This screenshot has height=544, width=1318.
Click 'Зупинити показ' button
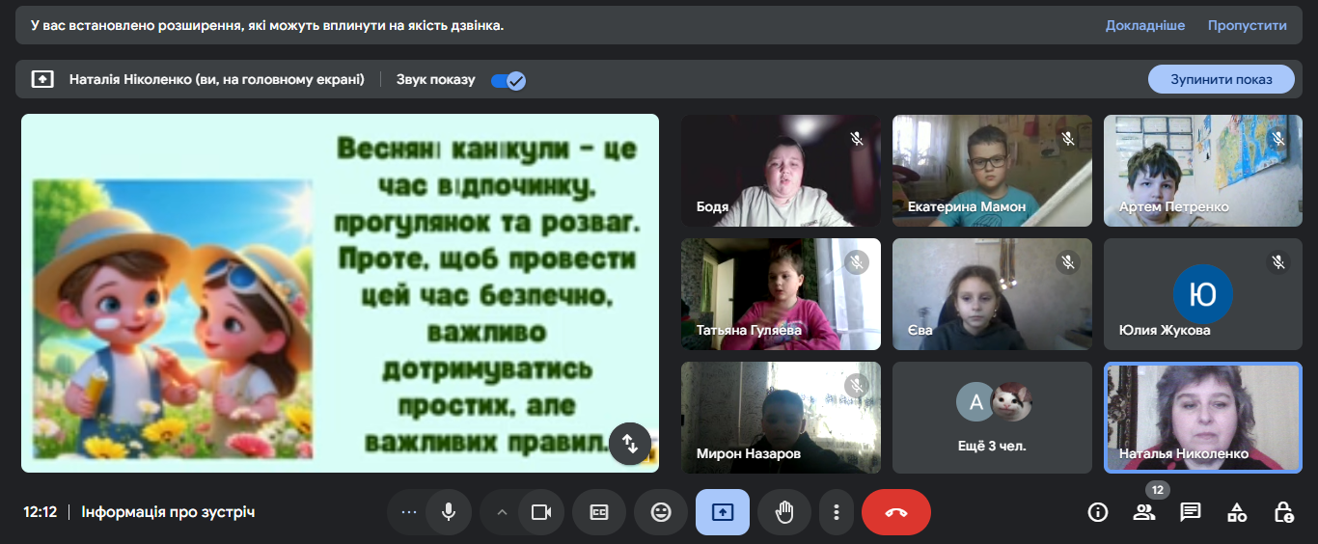[1221, 79]
